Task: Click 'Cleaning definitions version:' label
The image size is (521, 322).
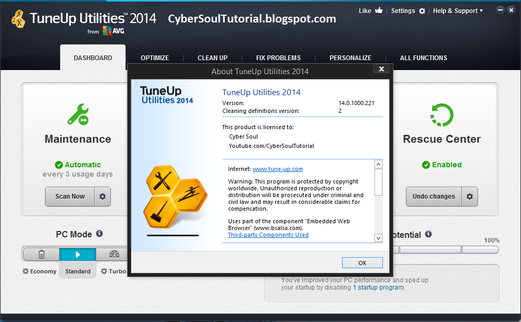Action: (261, 111)
